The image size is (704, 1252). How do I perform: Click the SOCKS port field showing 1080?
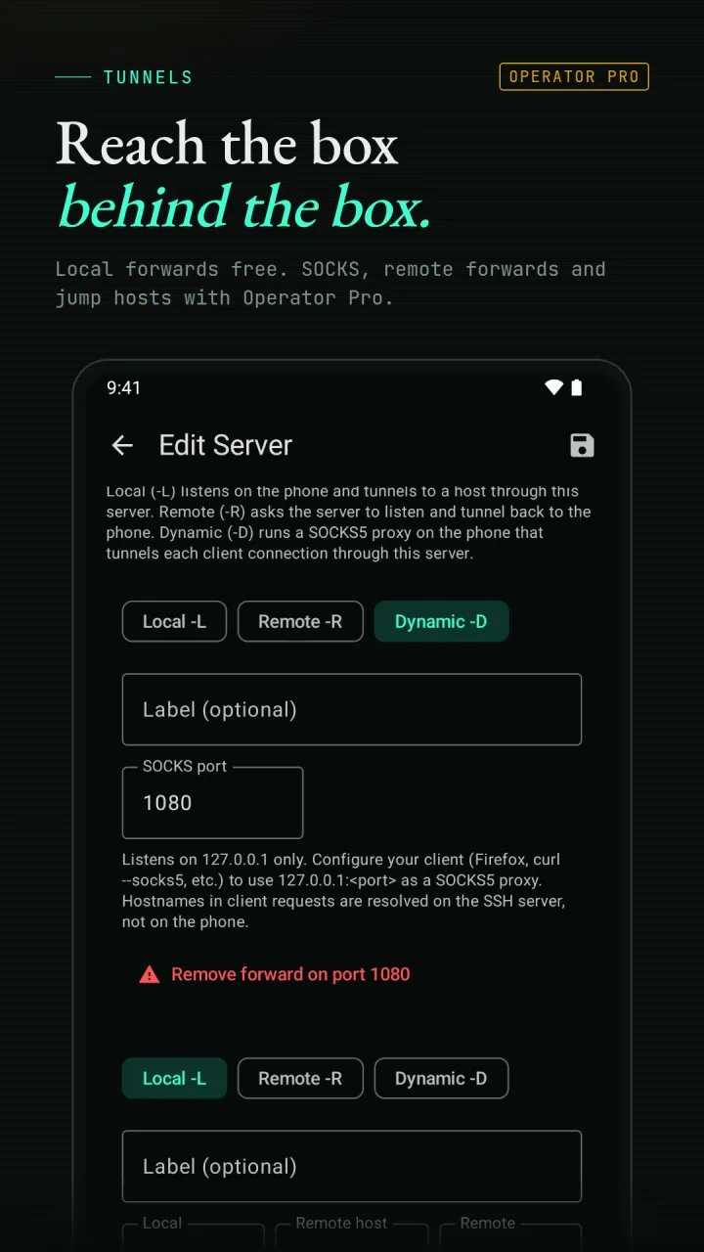click(212, 803)
